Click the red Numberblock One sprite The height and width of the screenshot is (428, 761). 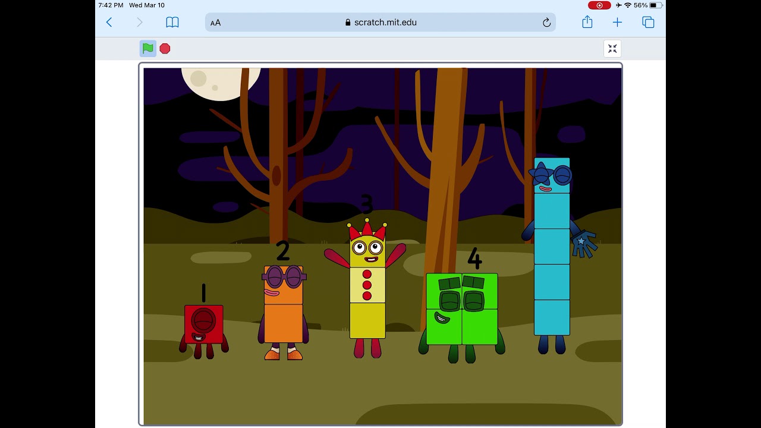204,331
